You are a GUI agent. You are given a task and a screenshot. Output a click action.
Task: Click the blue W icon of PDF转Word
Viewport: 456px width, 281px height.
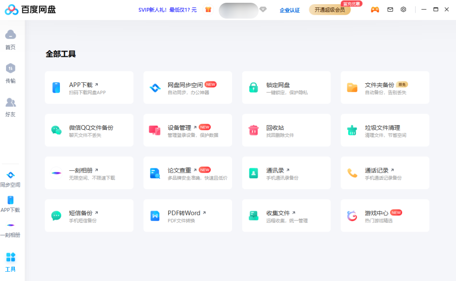155,216
